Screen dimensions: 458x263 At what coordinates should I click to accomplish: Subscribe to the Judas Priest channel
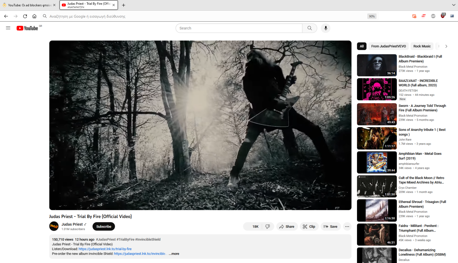point(104,226)
